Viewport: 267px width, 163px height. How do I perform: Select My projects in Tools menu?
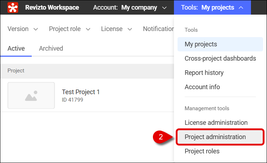coord(220,44)
